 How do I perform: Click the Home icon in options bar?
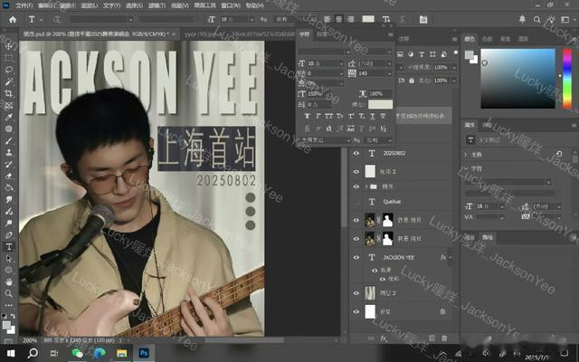(13, 19)
